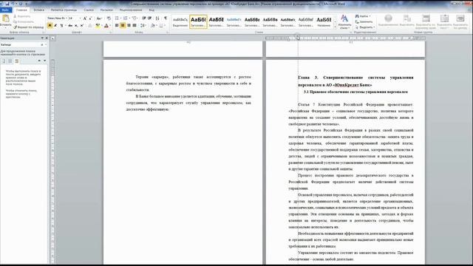Click the Redo icon in Quick Access Toolbar
473x266 pixels.
click(21, 4)
